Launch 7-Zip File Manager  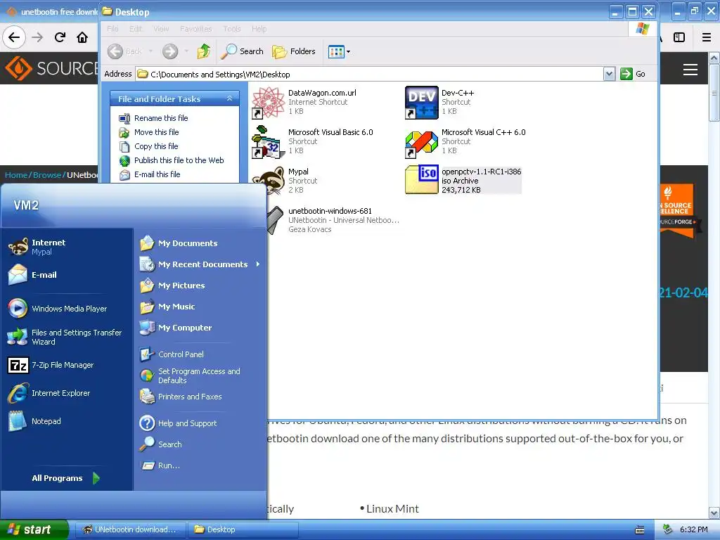click(x=51, y=365)
